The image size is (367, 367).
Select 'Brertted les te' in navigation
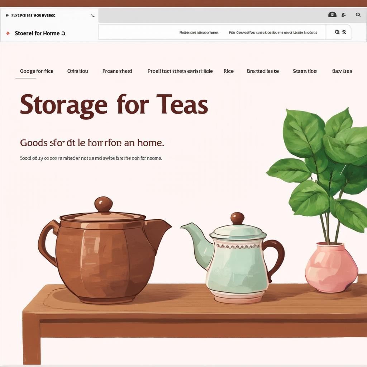[x=263, y=71]
